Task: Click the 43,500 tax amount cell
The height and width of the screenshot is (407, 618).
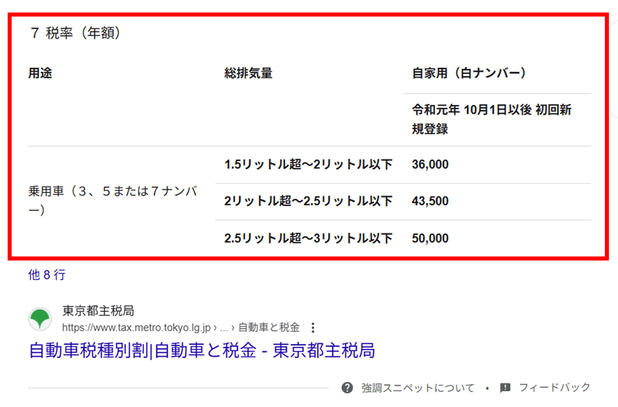Action: (x=430, y=201)
